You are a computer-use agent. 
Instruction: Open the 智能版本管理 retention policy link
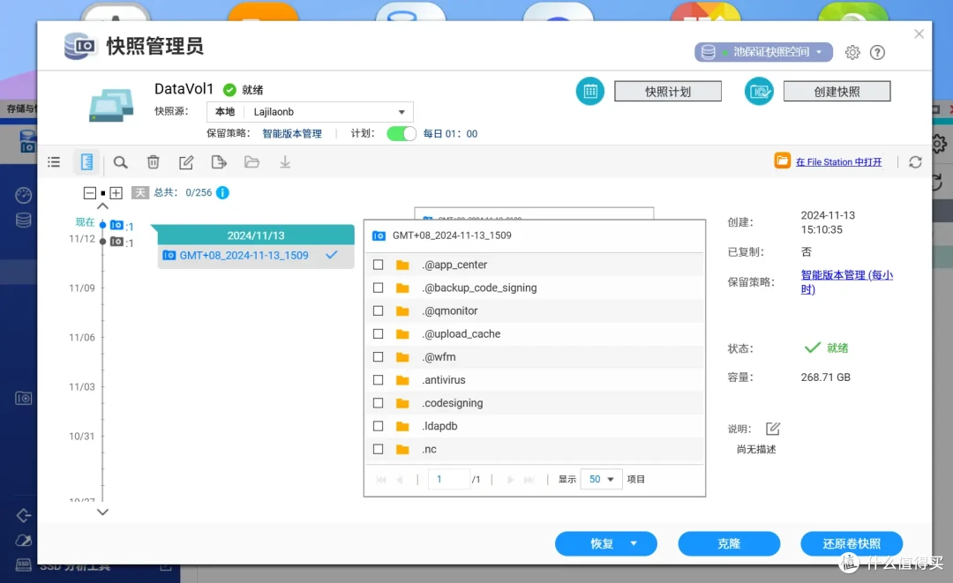[x=292, y=133]
